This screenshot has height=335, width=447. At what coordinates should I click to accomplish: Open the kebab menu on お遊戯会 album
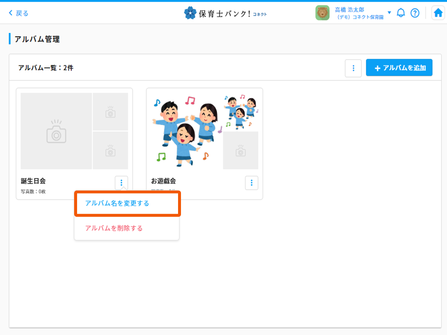click(251, 182)
